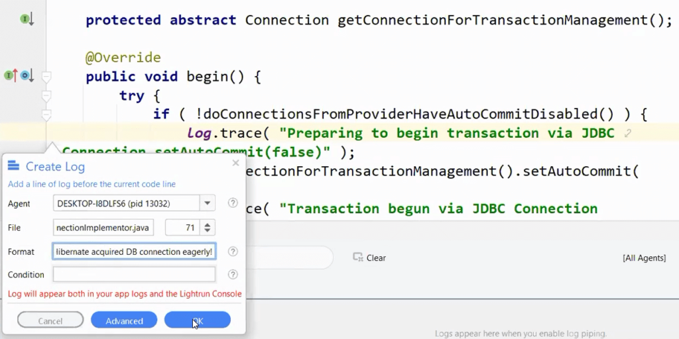
Task: Cancel the Create Log dialog
Action: (50, 321)
